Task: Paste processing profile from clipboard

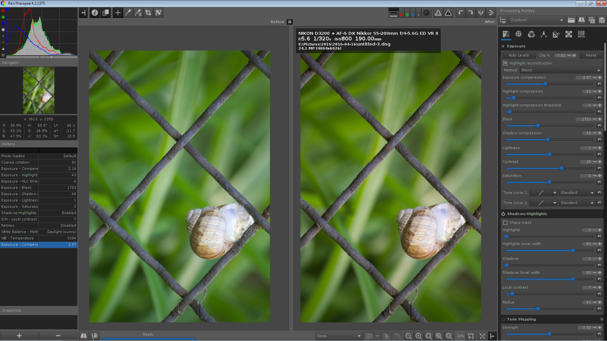Action: pyautogui.click(x=602, y=20)
